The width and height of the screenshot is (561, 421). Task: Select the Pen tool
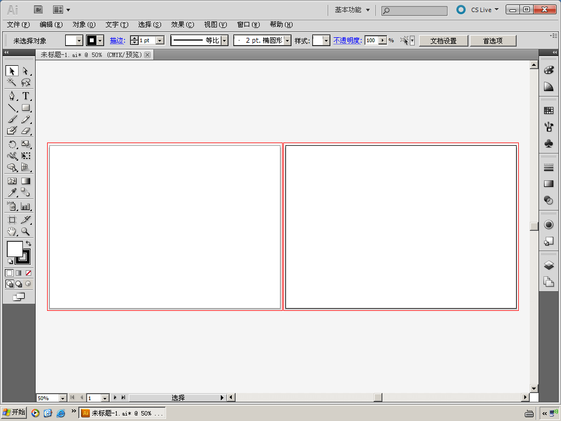pos(12,96)
